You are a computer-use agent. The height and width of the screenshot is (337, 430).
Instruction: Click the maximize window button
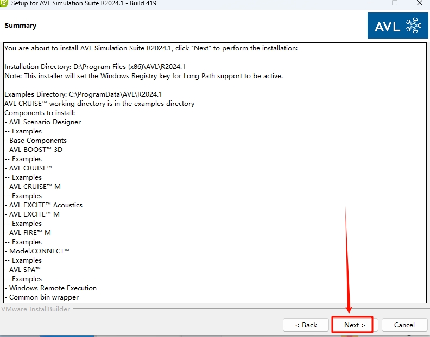pyautogui.click(x=395, y=3)
